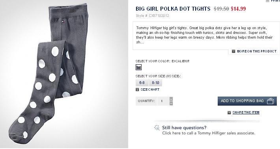
Task: Choose size 8-10
Action: click(x=155, y=83)
